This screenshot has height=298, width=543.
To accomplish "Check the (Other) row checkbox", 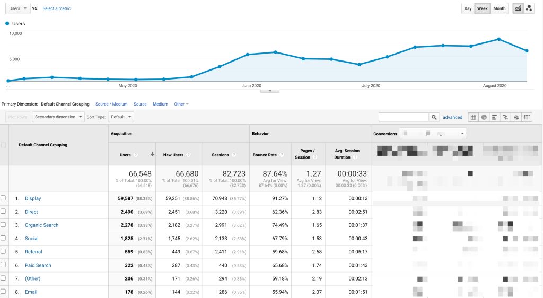I will [3, 278].
